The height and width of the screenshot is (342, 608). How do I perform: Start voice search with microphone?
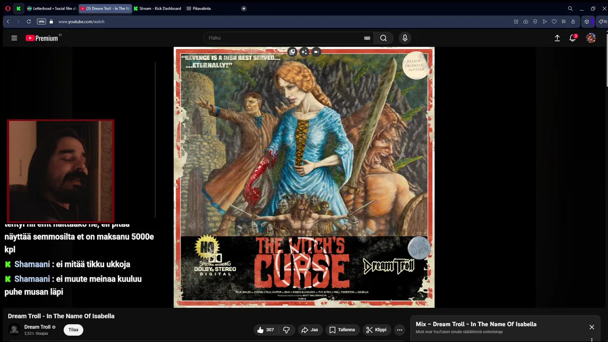coord(405,38)
